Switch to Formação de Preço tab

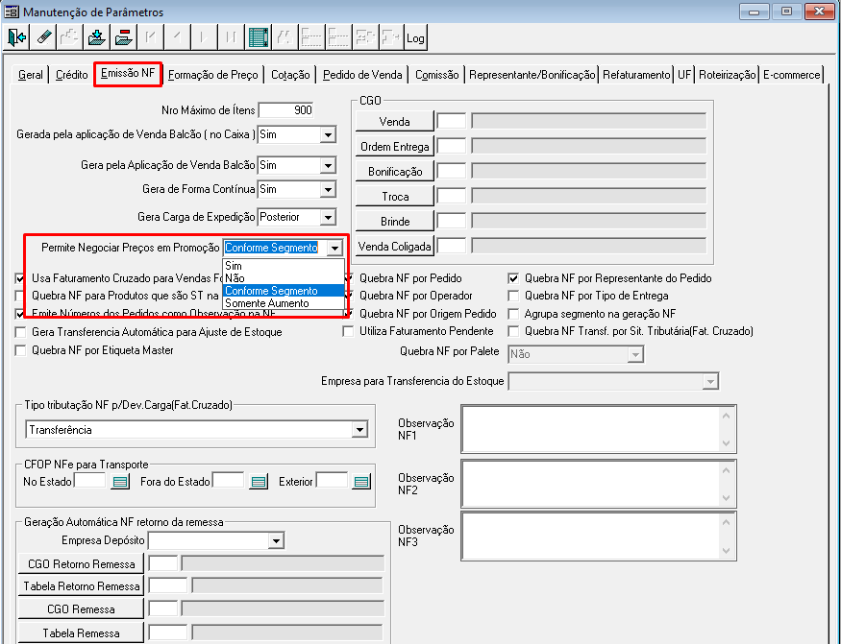tap(213, 75)
